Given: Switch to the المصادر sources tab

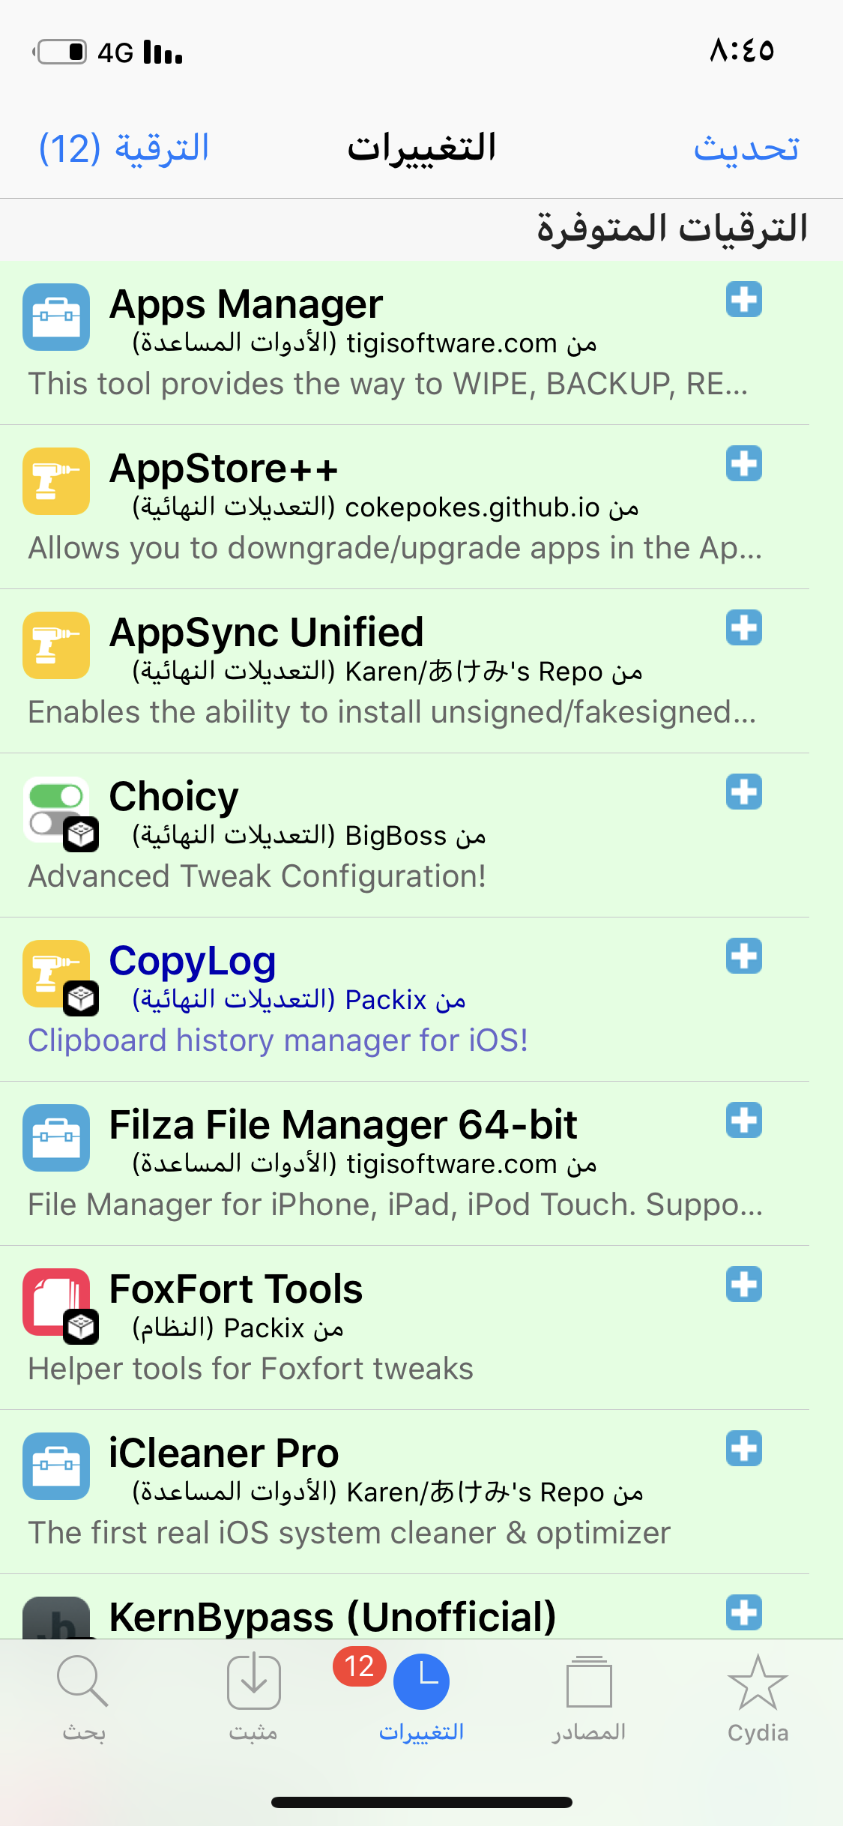Looking at the screenshot, I should click(589, 1699).
